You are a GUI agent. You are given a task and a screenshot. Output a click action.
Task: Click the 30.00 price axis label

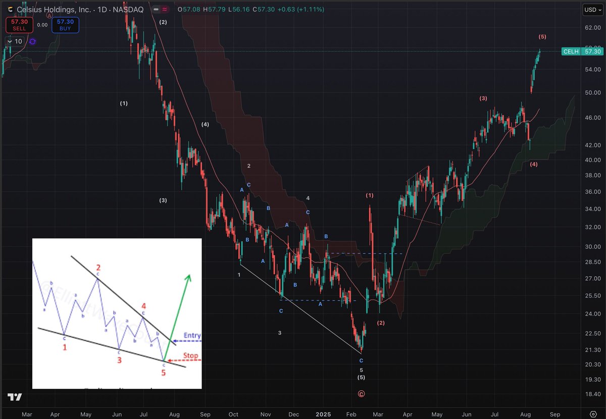(592, 247)
